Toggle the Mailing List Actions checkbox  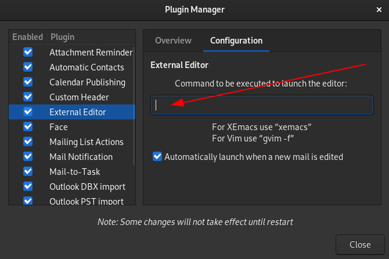pyautogui.click(x=28, y=141)
